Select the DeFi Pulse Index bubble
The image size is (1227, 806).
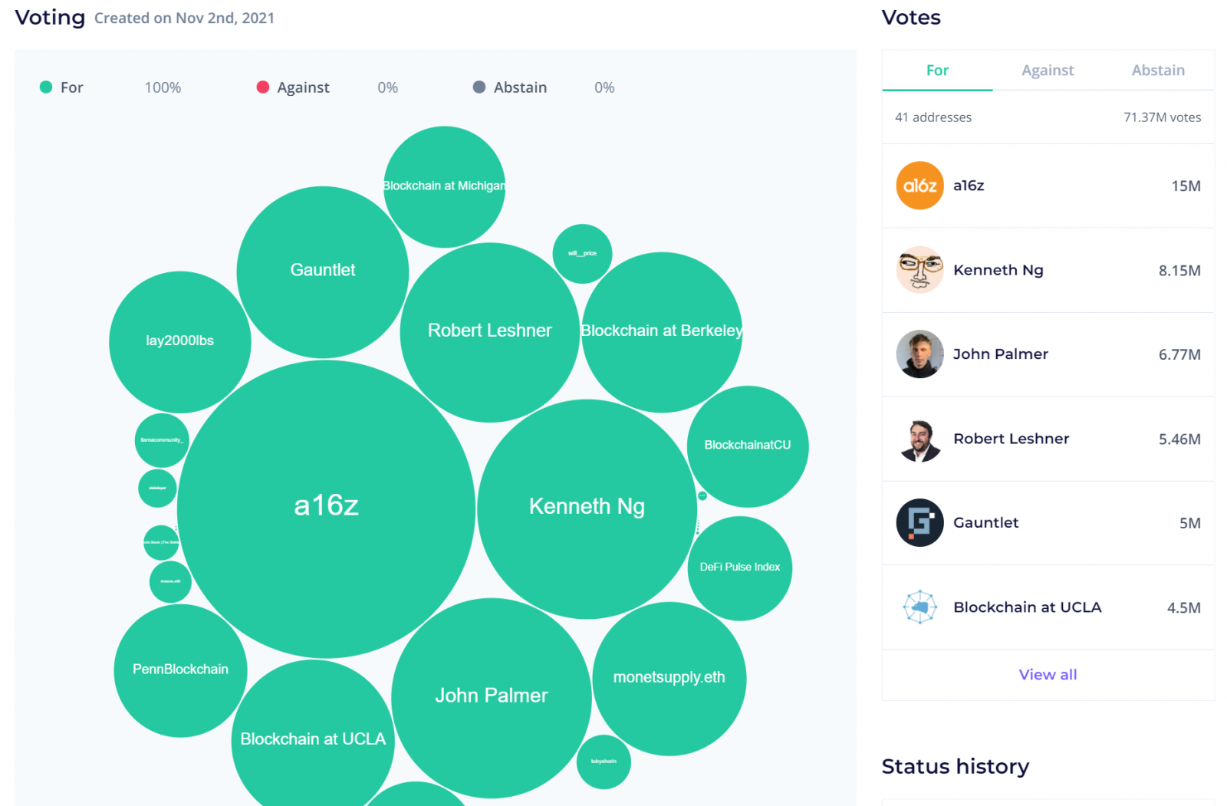740,568
